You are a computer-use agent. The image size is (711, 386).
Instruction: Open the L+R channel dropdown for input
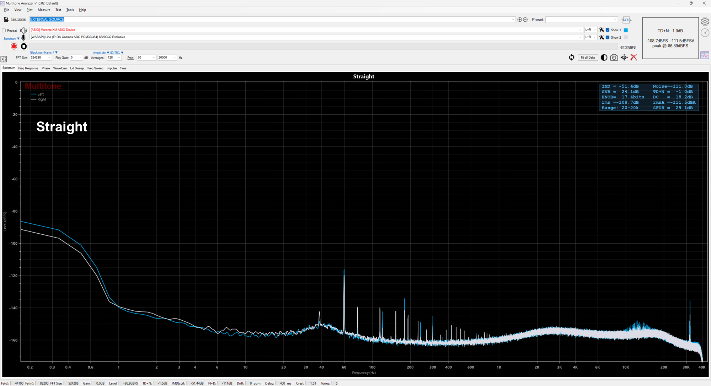tap(591, 37)
